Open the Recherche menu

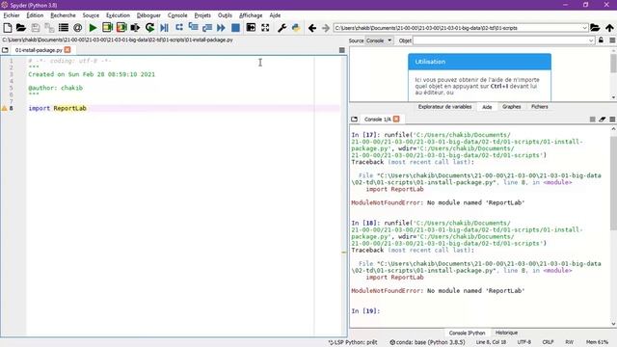pos(63,15)
